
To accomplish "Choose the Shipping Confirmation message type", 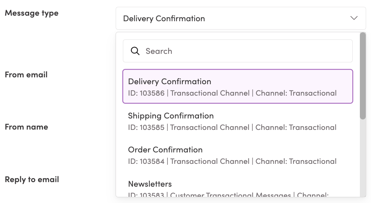I will pyautogui.click(x=171, y=116).
